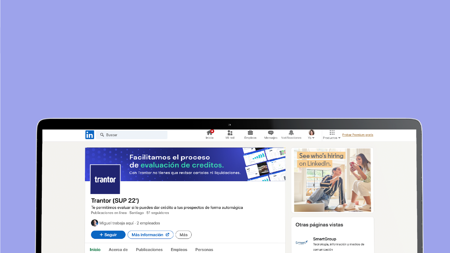Switch to the Personas tab
This screenshot has width=450, height=253.
[x=204, y=250]
